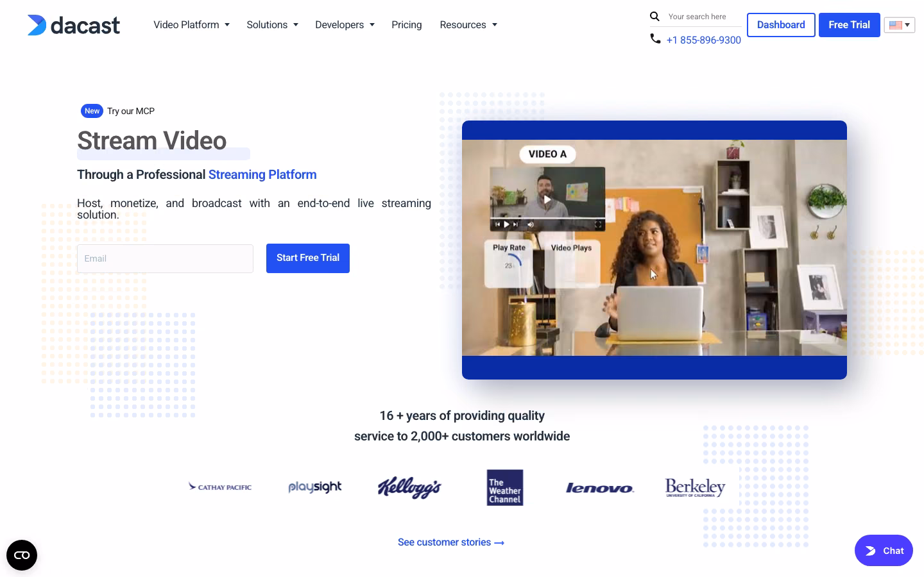Click the Dashboard button

pyautogui.click(x=781, y=25)
